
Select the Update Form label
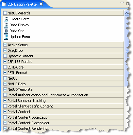(20, 37)
